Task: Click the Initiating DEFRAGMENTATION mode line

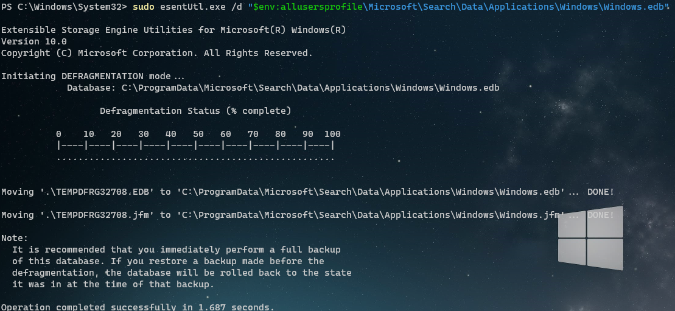Action: point(93,77)
